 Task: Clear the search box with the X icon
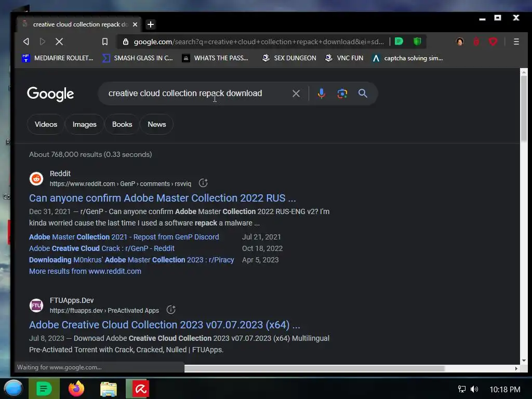296,94
